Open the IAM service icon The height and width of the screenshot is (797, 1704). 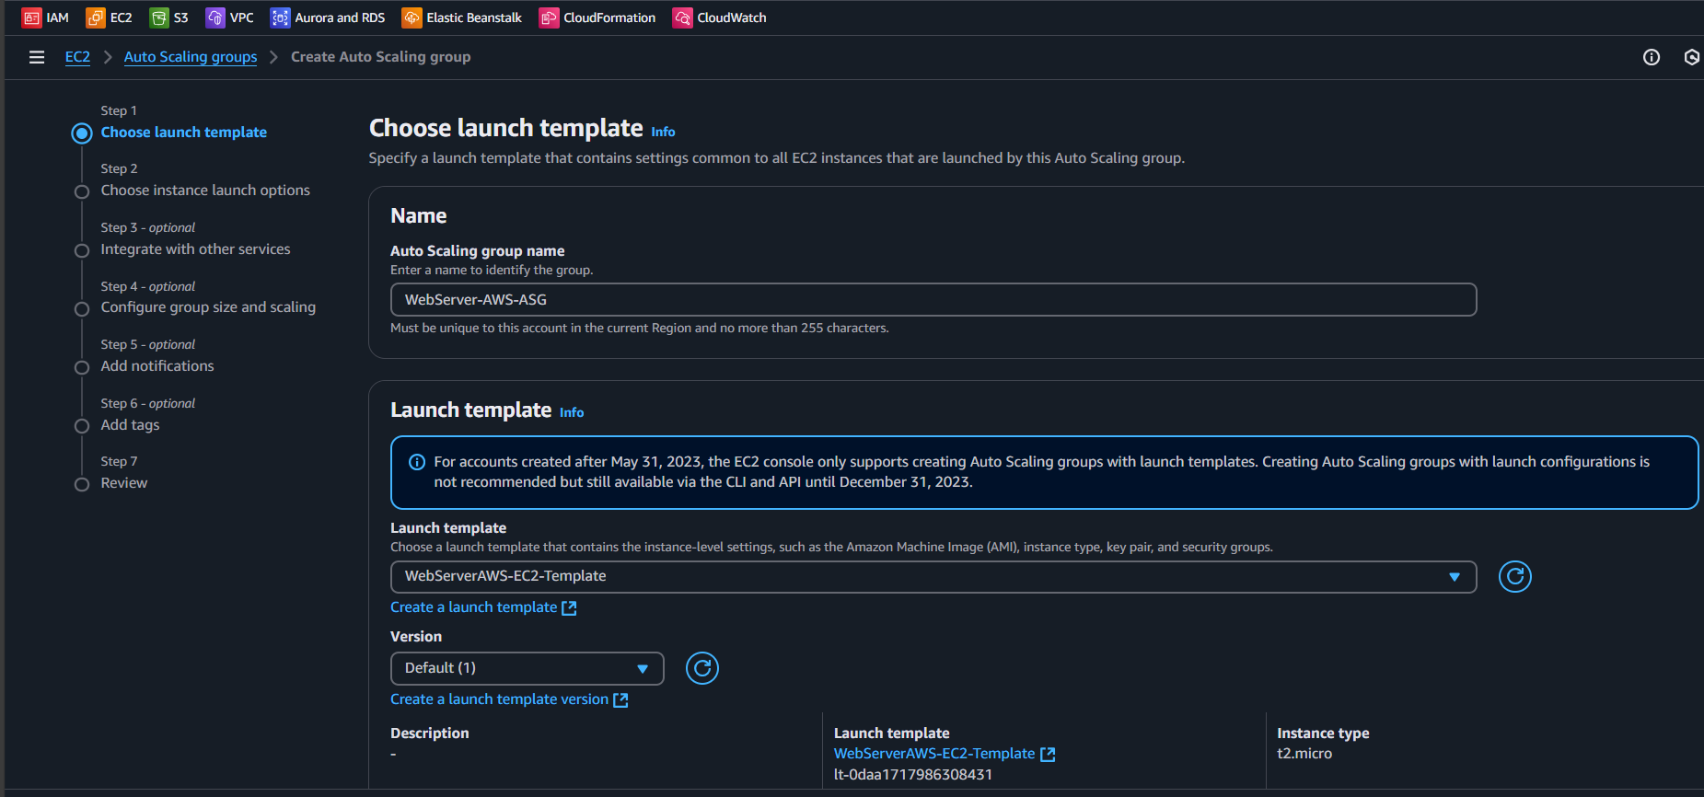click(31, 17)
